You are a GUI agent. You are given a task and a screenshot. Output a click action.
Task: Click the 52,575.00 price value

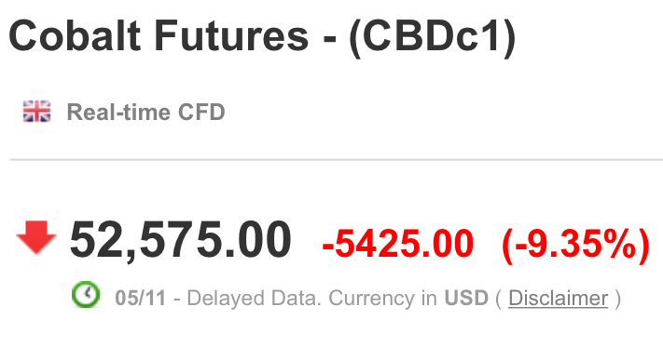pyautogui.click(x=181, y=240)
